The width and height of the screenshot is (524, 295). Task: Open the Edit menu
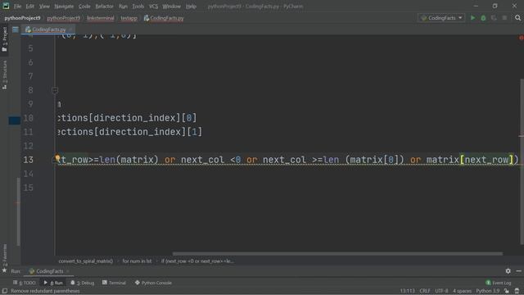(30, 7)
